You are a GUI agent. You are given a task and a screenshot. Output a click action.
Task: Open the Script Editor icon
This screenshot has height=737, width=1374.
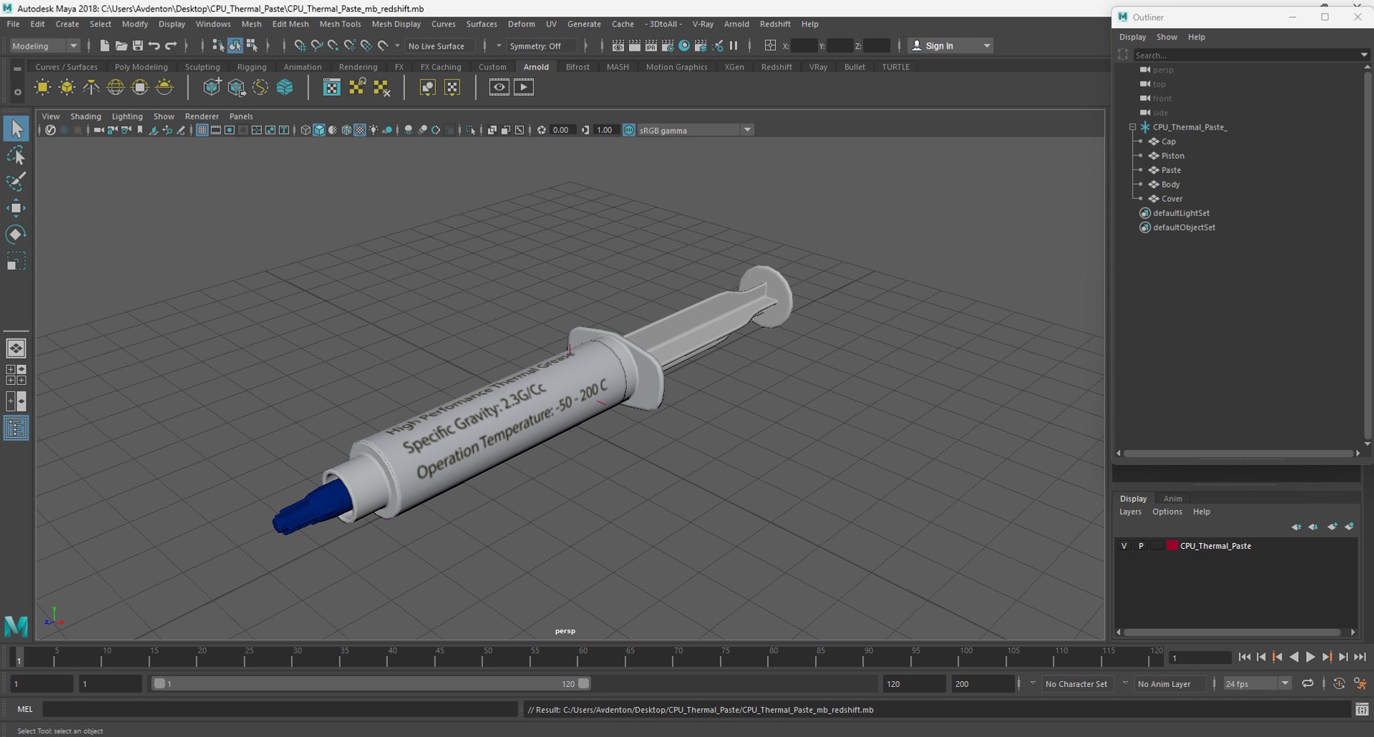(1362, 709)
